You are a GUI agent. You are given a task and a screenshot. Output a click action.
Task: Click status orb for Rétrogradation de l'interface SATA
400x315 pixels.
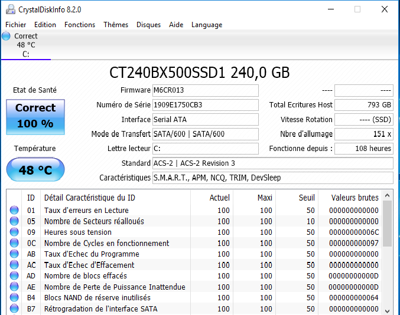click(14, 309)
